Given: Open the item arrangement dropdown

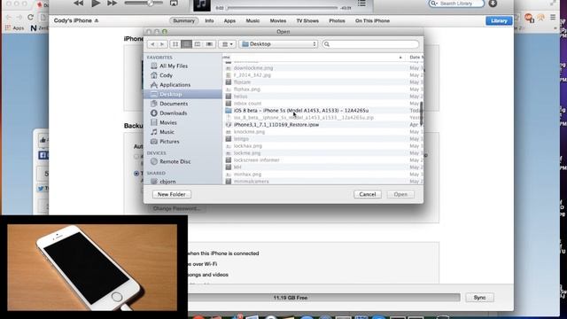Looking at the screenshot, I should (227, 44).
